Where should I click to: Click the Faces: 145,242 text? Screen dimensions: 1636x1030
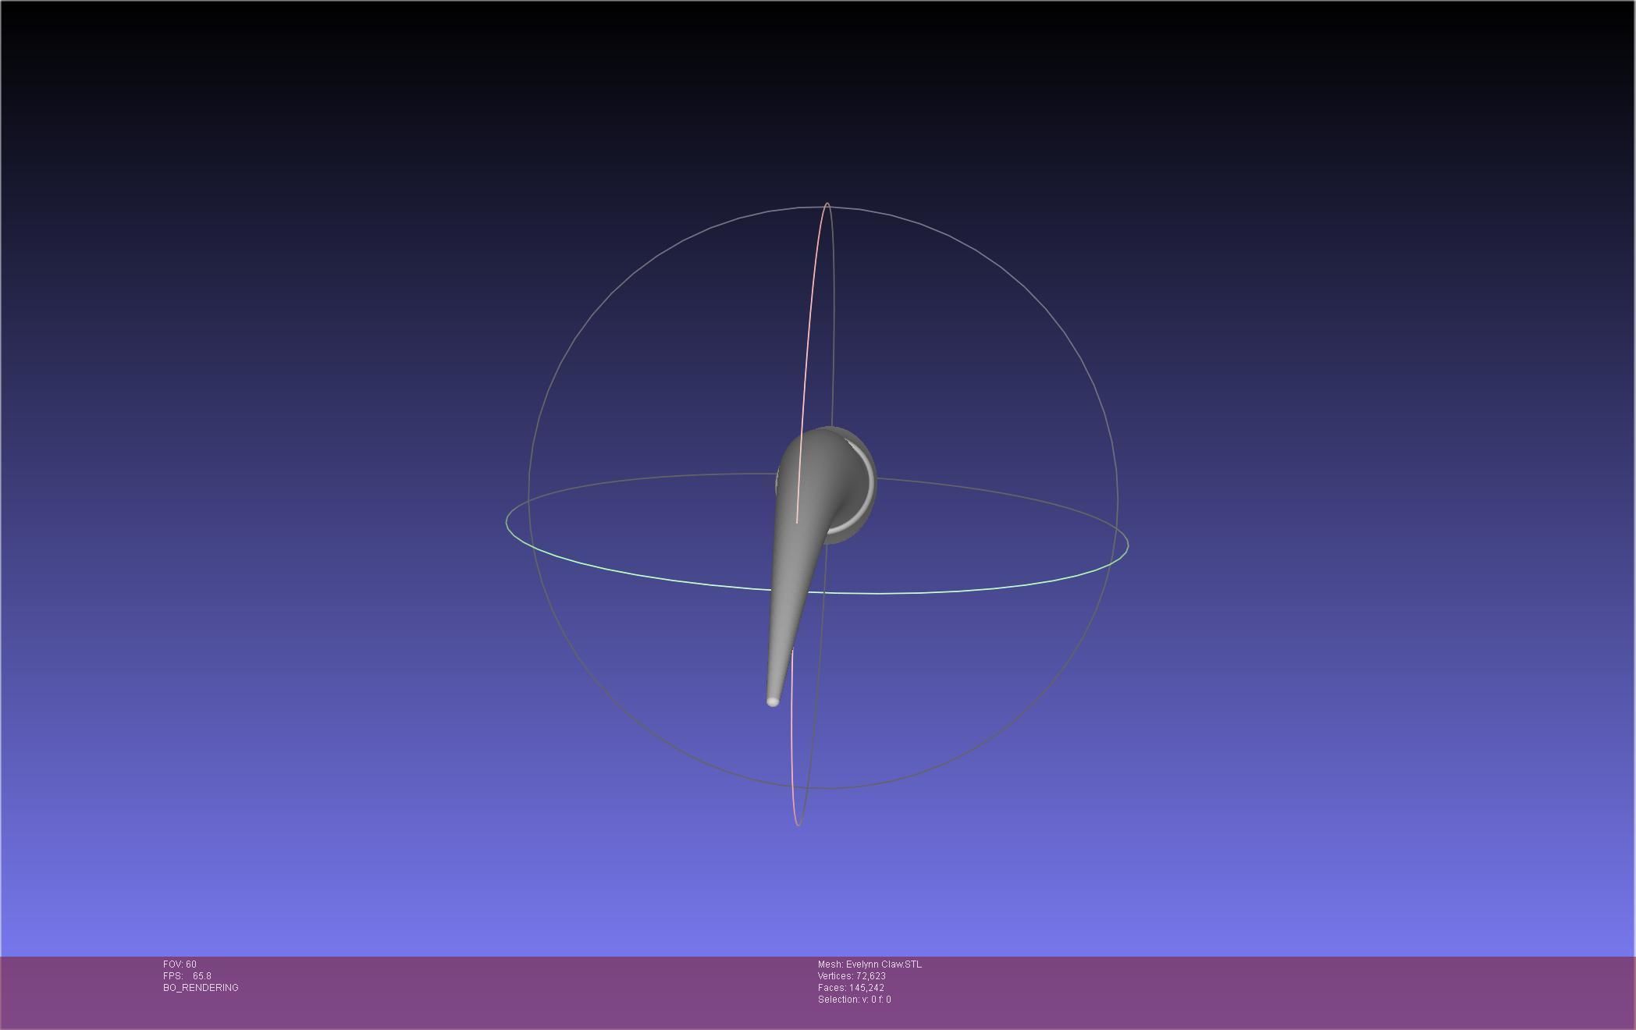851,988
